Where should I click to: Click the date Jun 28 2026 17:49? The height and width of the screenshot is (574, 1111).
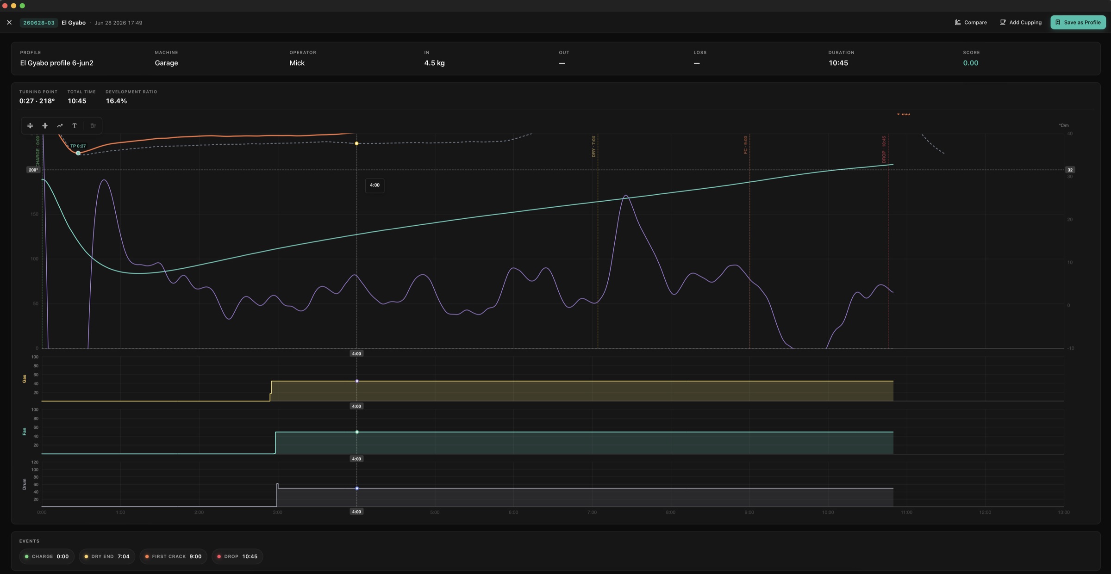(119, 23)
